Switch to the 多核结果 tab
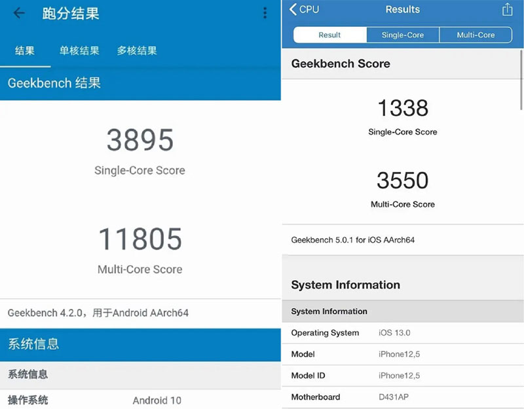Viewport: 524px width, 409px height. point(137,51)
